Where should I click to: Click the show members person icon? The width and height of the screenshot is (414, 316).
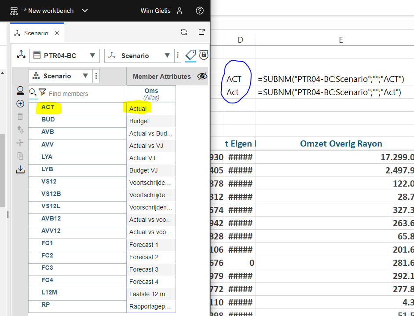pos(20,90)
